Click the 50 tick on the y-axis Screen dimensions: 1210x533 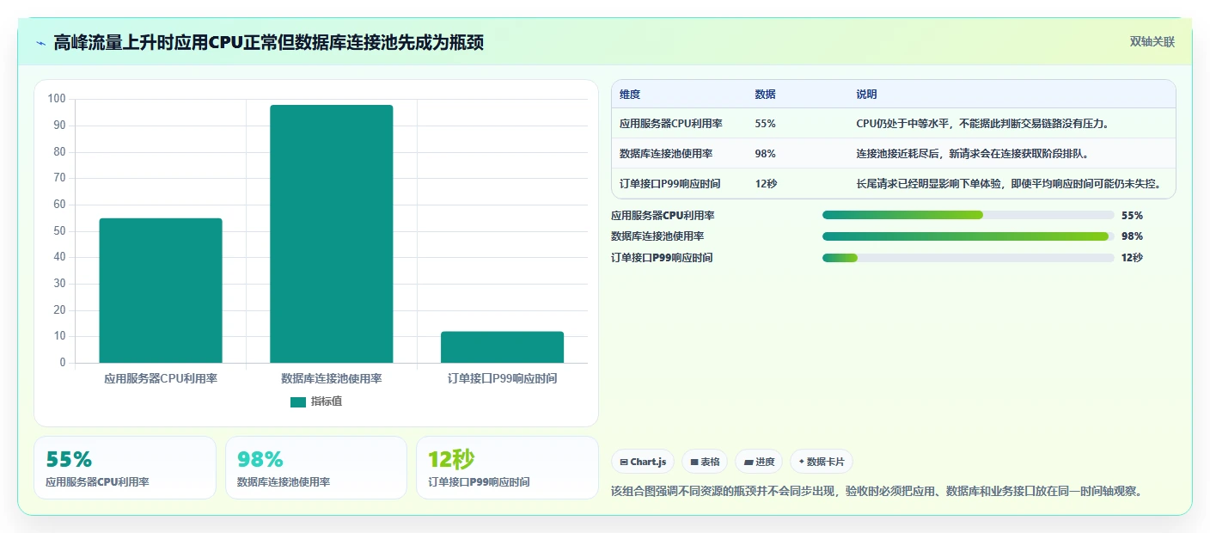[59, 231]
